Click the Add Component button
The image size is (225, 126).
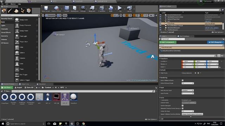pyautogui.click(x=168, y=42)
